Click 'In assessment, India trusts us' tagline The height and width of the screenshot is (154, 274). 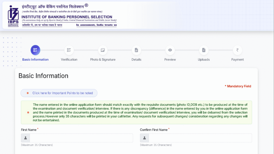[96, 25]
